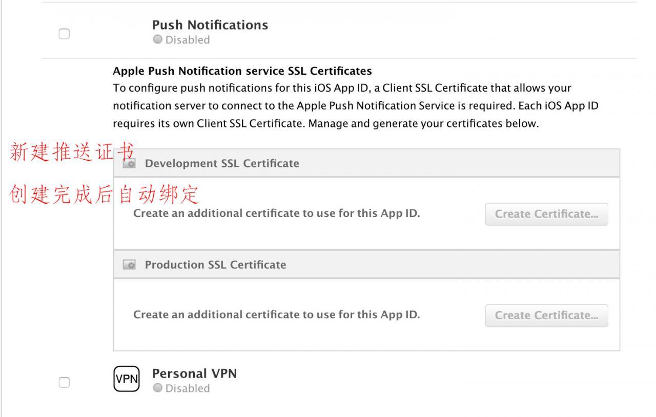The image size is (656, 417).
Task: Click the Apple Push Notification service SSL Certificates heading
Action: pyautogui.click(x=242, y=71)
